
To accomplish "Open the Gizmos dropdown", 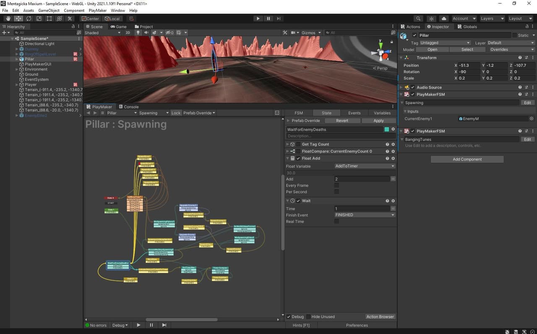I will (311, 32).
